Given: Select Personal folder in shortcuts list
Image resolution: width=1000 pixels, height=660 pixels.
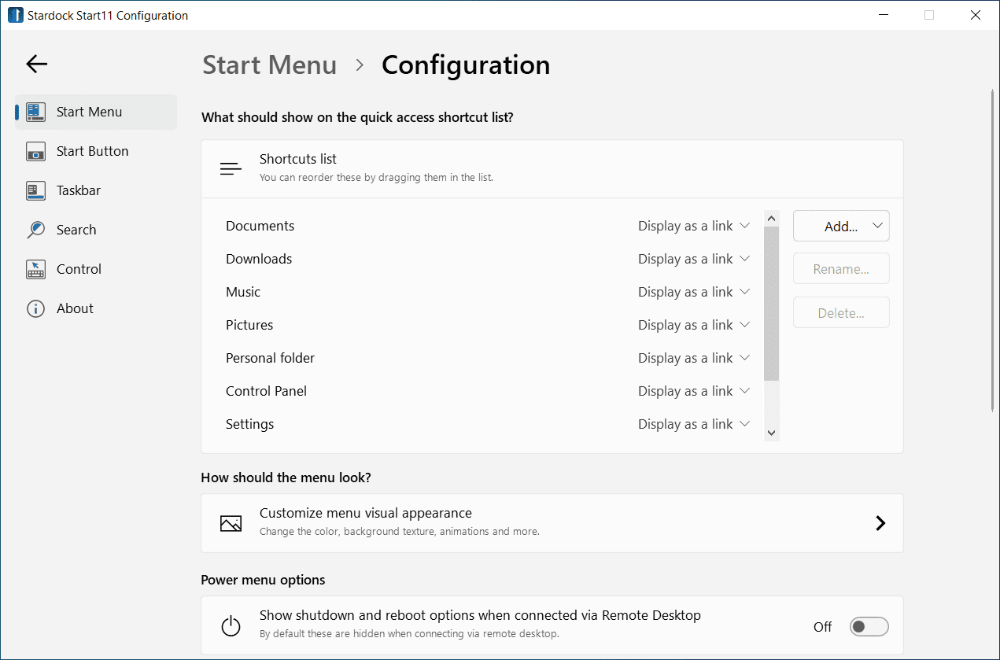Looking at the screenshot, I should (x=270, y=358).
